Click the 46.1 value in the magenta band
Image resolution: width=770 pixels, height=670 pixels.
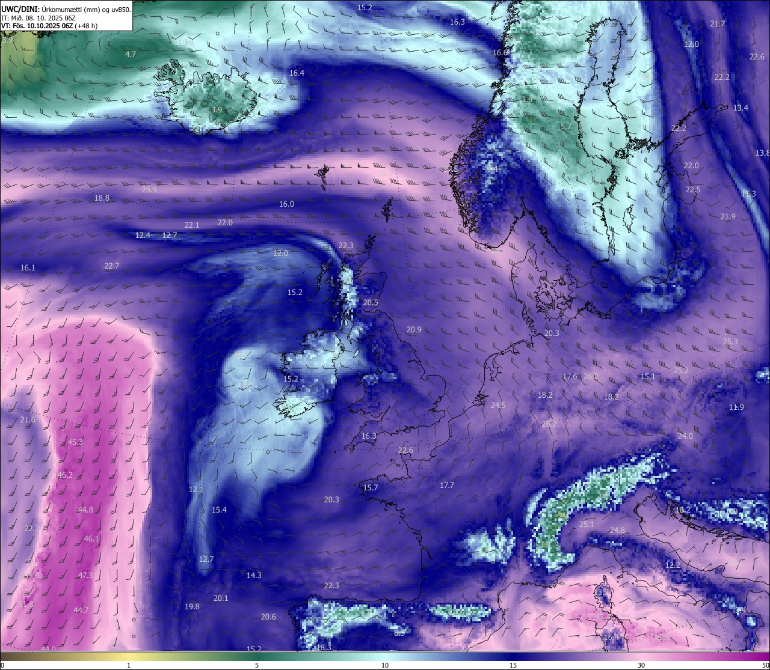[91, 538]
